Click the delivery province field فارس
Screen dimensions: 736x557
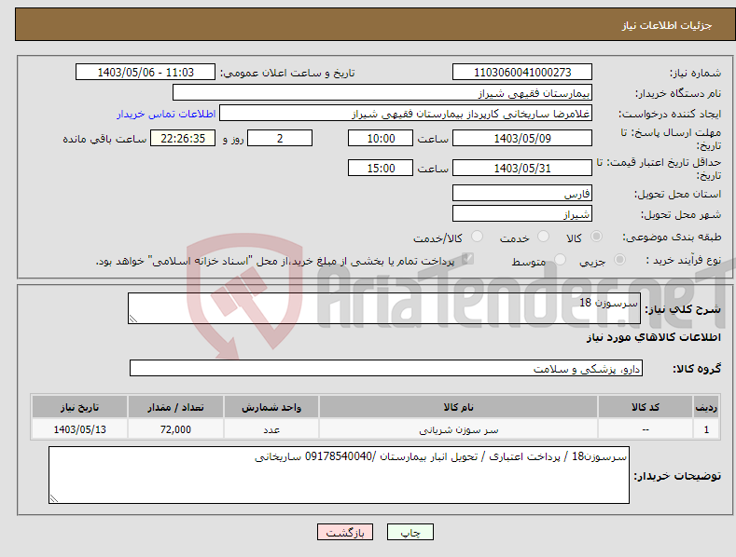tap(522, 193)
